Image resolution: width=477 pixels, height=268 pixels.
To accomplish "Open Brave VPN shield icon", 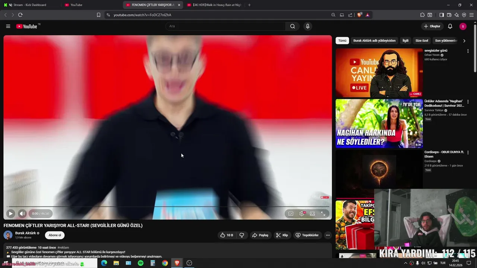I will tap(464, 15).
